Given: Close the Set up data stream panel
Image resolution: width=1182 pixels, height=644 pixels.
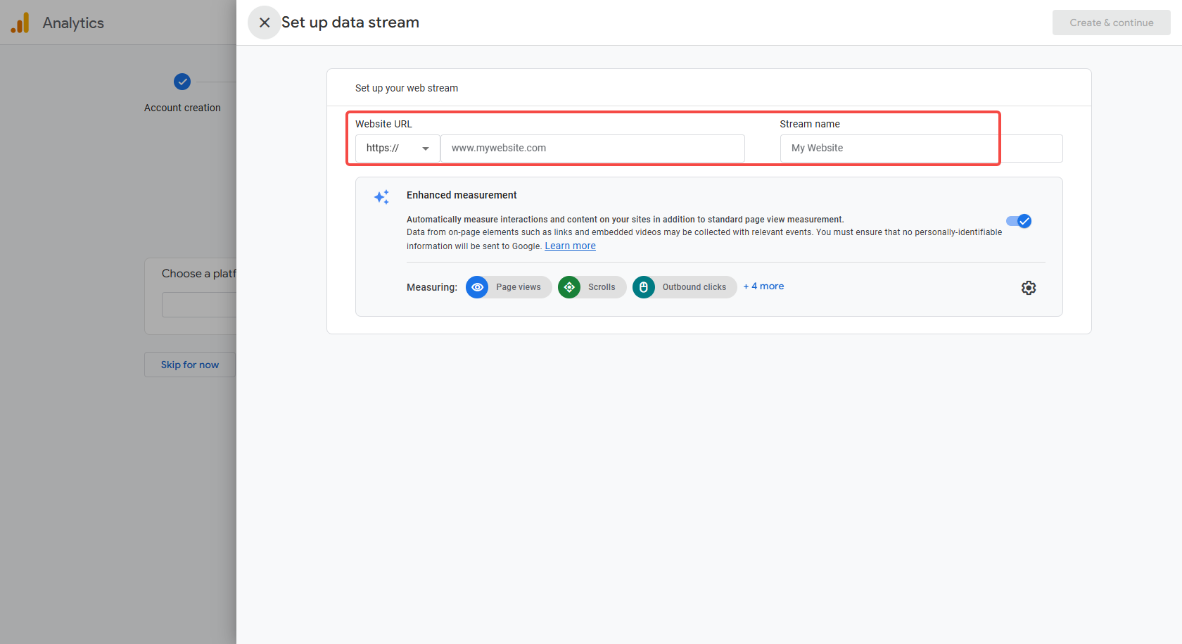Looking at the screenshot, I should pos(265,23).
